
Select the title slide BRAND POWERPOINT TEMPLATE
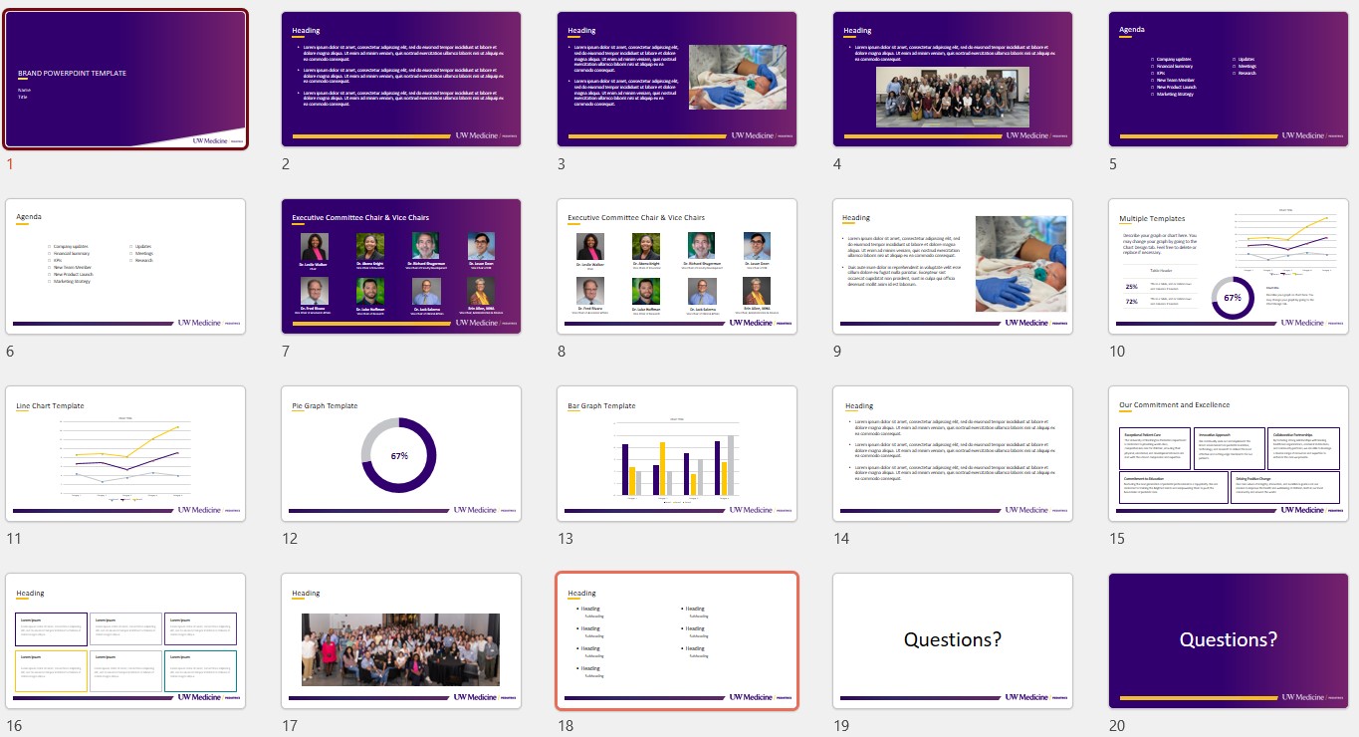click(125, 78)
